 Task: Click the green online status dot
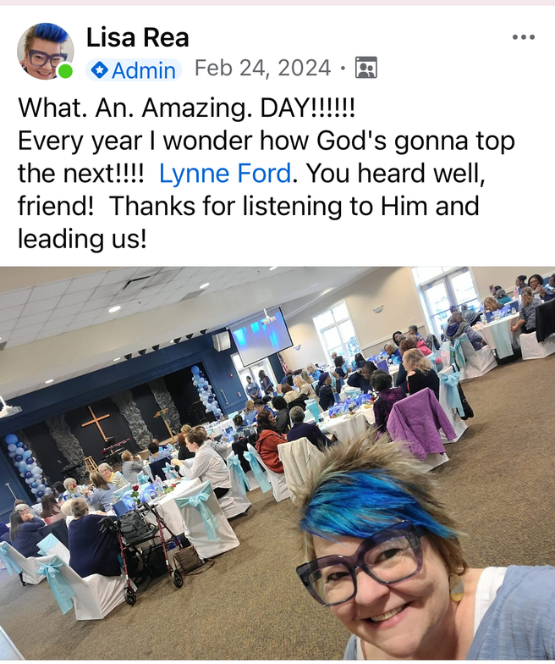coord(64,71)
